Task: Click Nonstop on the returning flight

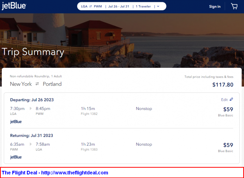Action: pyautogui.click(x=144, y=144)
